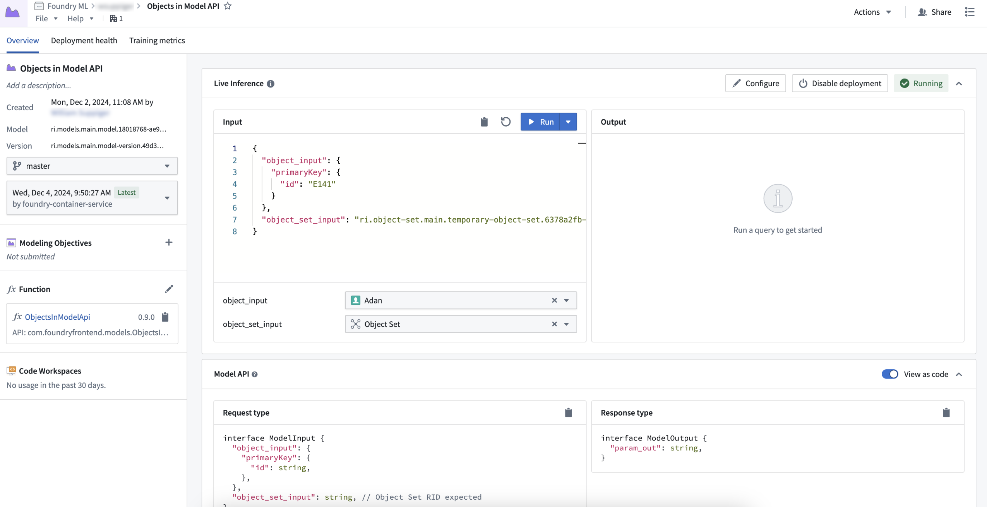The height and width of the screenshot is (507, 987).
Task: Click the Foundry ML breadcrumb link
Action: [x=68, y=6]
